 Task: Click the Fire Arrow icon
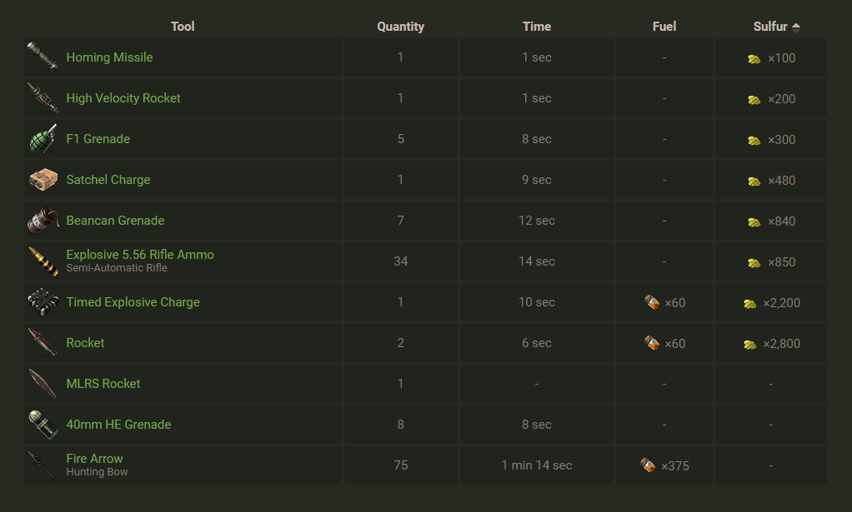coord(42,465)
